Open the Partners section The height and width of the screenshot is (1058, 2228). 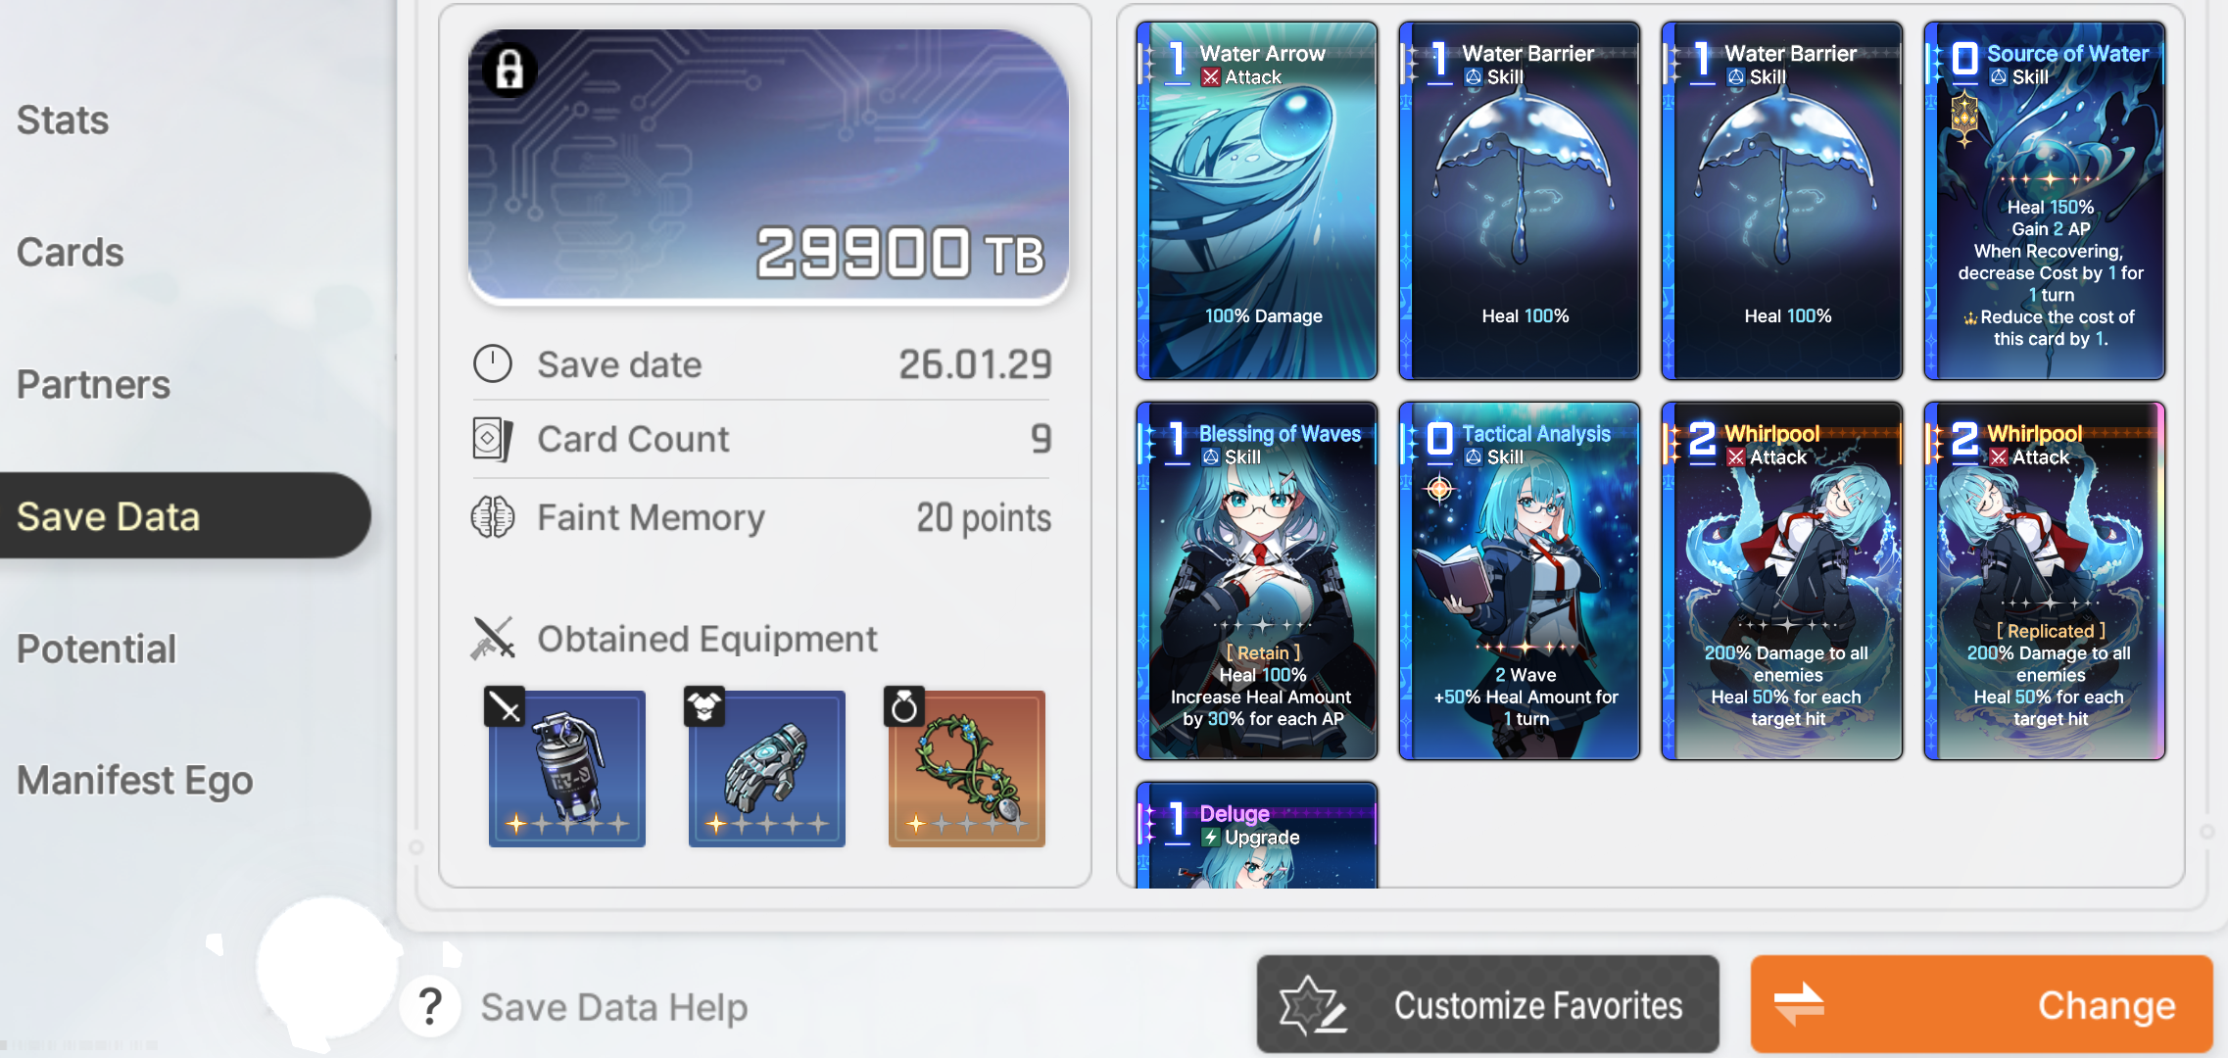pos(93,385)
